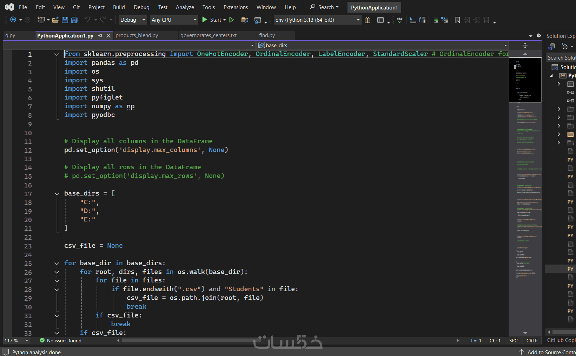Open the GitHub Copilot status button
Image resolution: width=576 pixels, height=356 pixels.
(561, 340)
